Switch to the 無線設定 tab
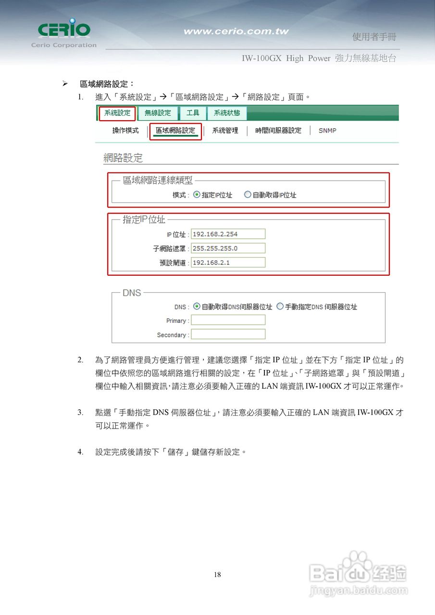435x615 pixels. [x=158, y=113]
